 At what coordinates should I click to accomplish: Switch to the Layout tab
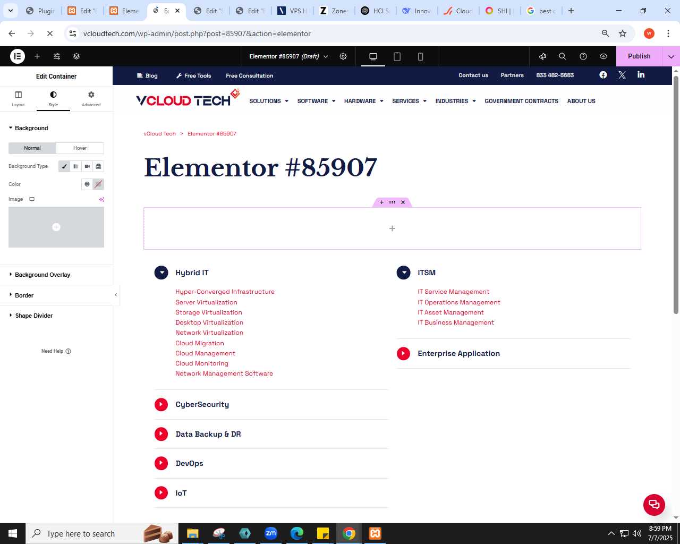(18, 98)
